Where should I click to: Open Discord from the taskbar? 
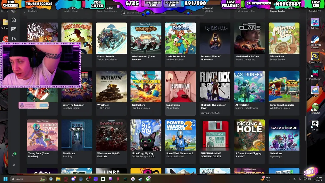point(73,179)
